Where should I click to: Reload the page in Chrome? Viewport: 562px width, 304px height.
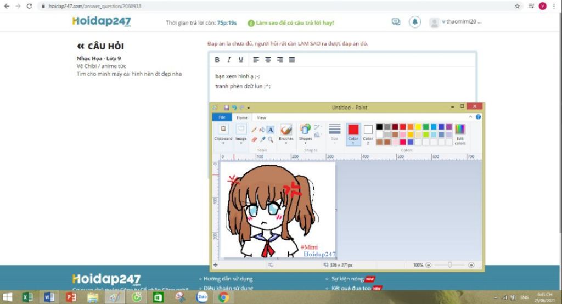[30, 6]
